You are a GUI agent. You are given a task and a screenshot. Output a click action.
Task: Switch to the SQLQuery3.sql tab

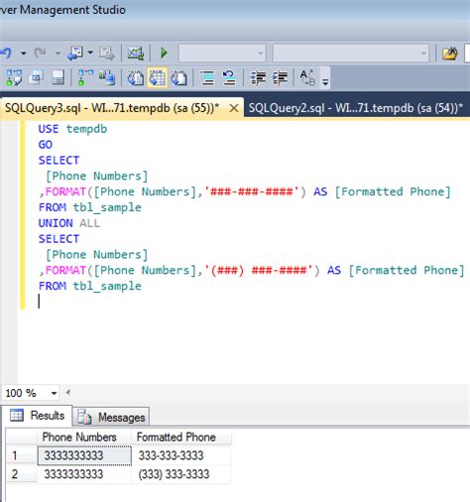coord(112,108)
